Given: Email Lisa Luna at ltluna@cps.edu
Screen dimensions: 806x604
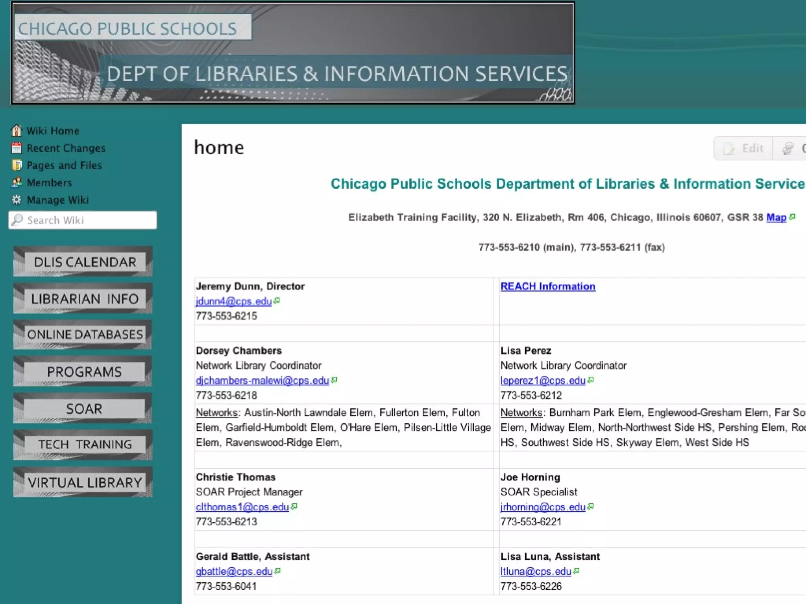Looking at the screenshot, I should (x=536, y=571).
